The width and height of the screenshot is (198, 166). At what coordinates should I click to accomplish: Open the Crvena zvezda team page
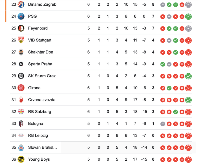tap(42, 100)
